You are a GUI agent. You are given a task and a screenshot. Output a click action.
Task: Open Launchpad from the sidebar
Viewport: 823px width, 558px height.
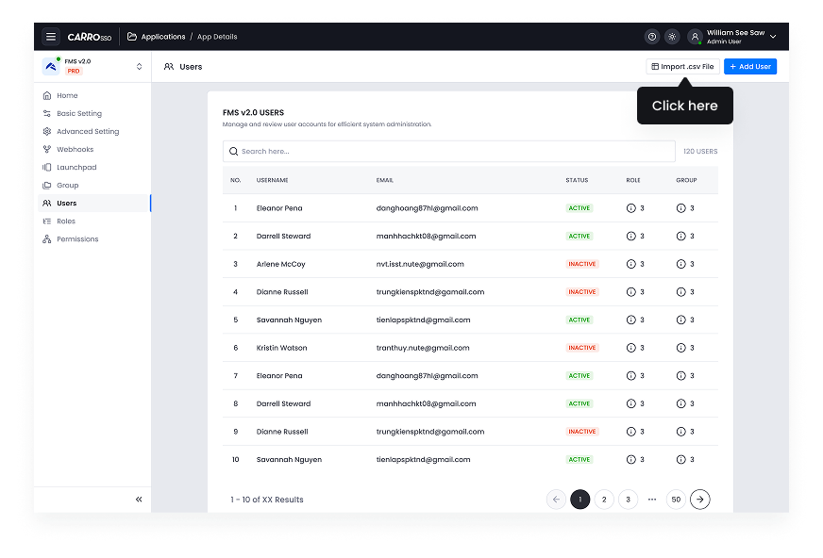tap(76, 167)
